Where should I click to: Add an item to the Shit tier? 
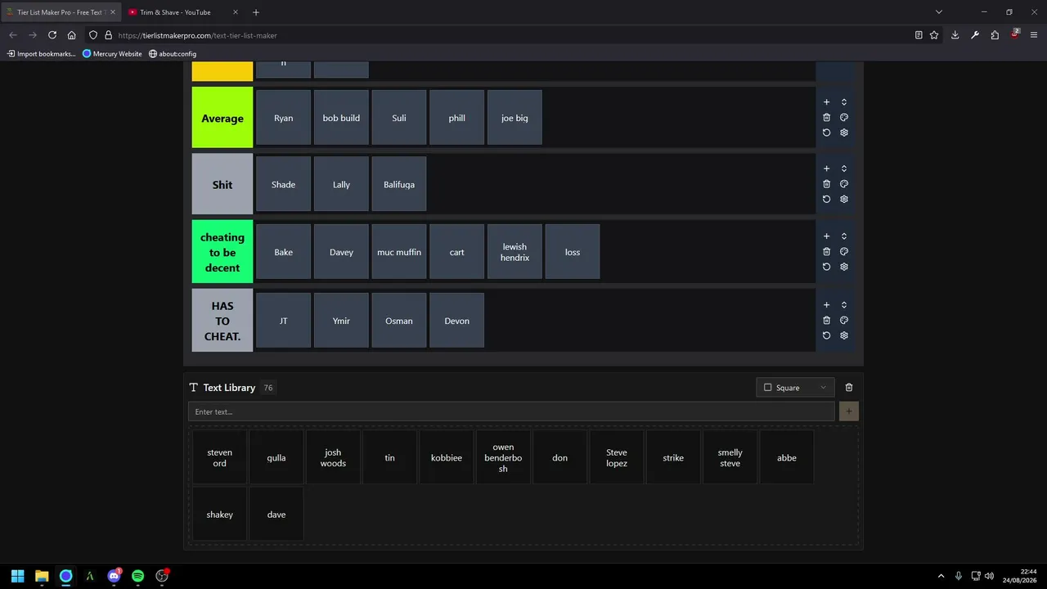pos(826,169)
